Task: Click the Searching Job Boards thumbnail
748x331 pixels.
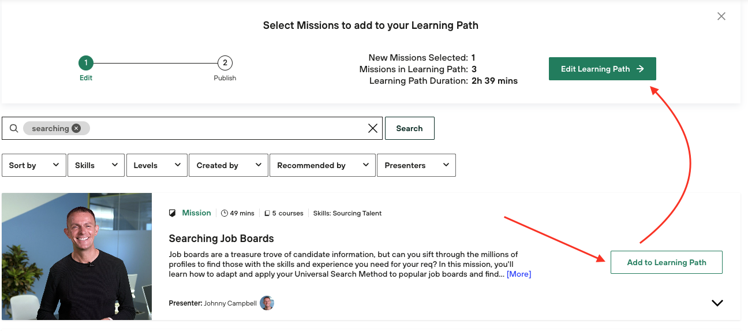Action: [77, 256]
